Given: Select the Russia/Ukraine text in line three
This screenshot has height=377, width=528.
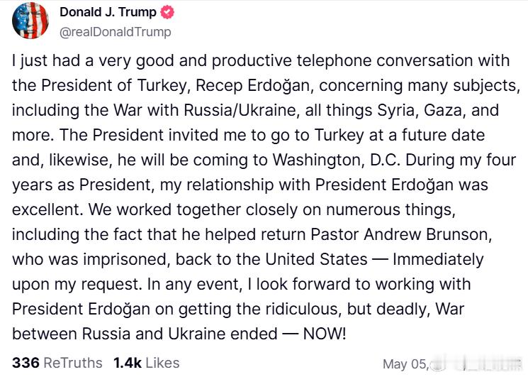Looking at the screenshot, I should [x=240, y=111].
